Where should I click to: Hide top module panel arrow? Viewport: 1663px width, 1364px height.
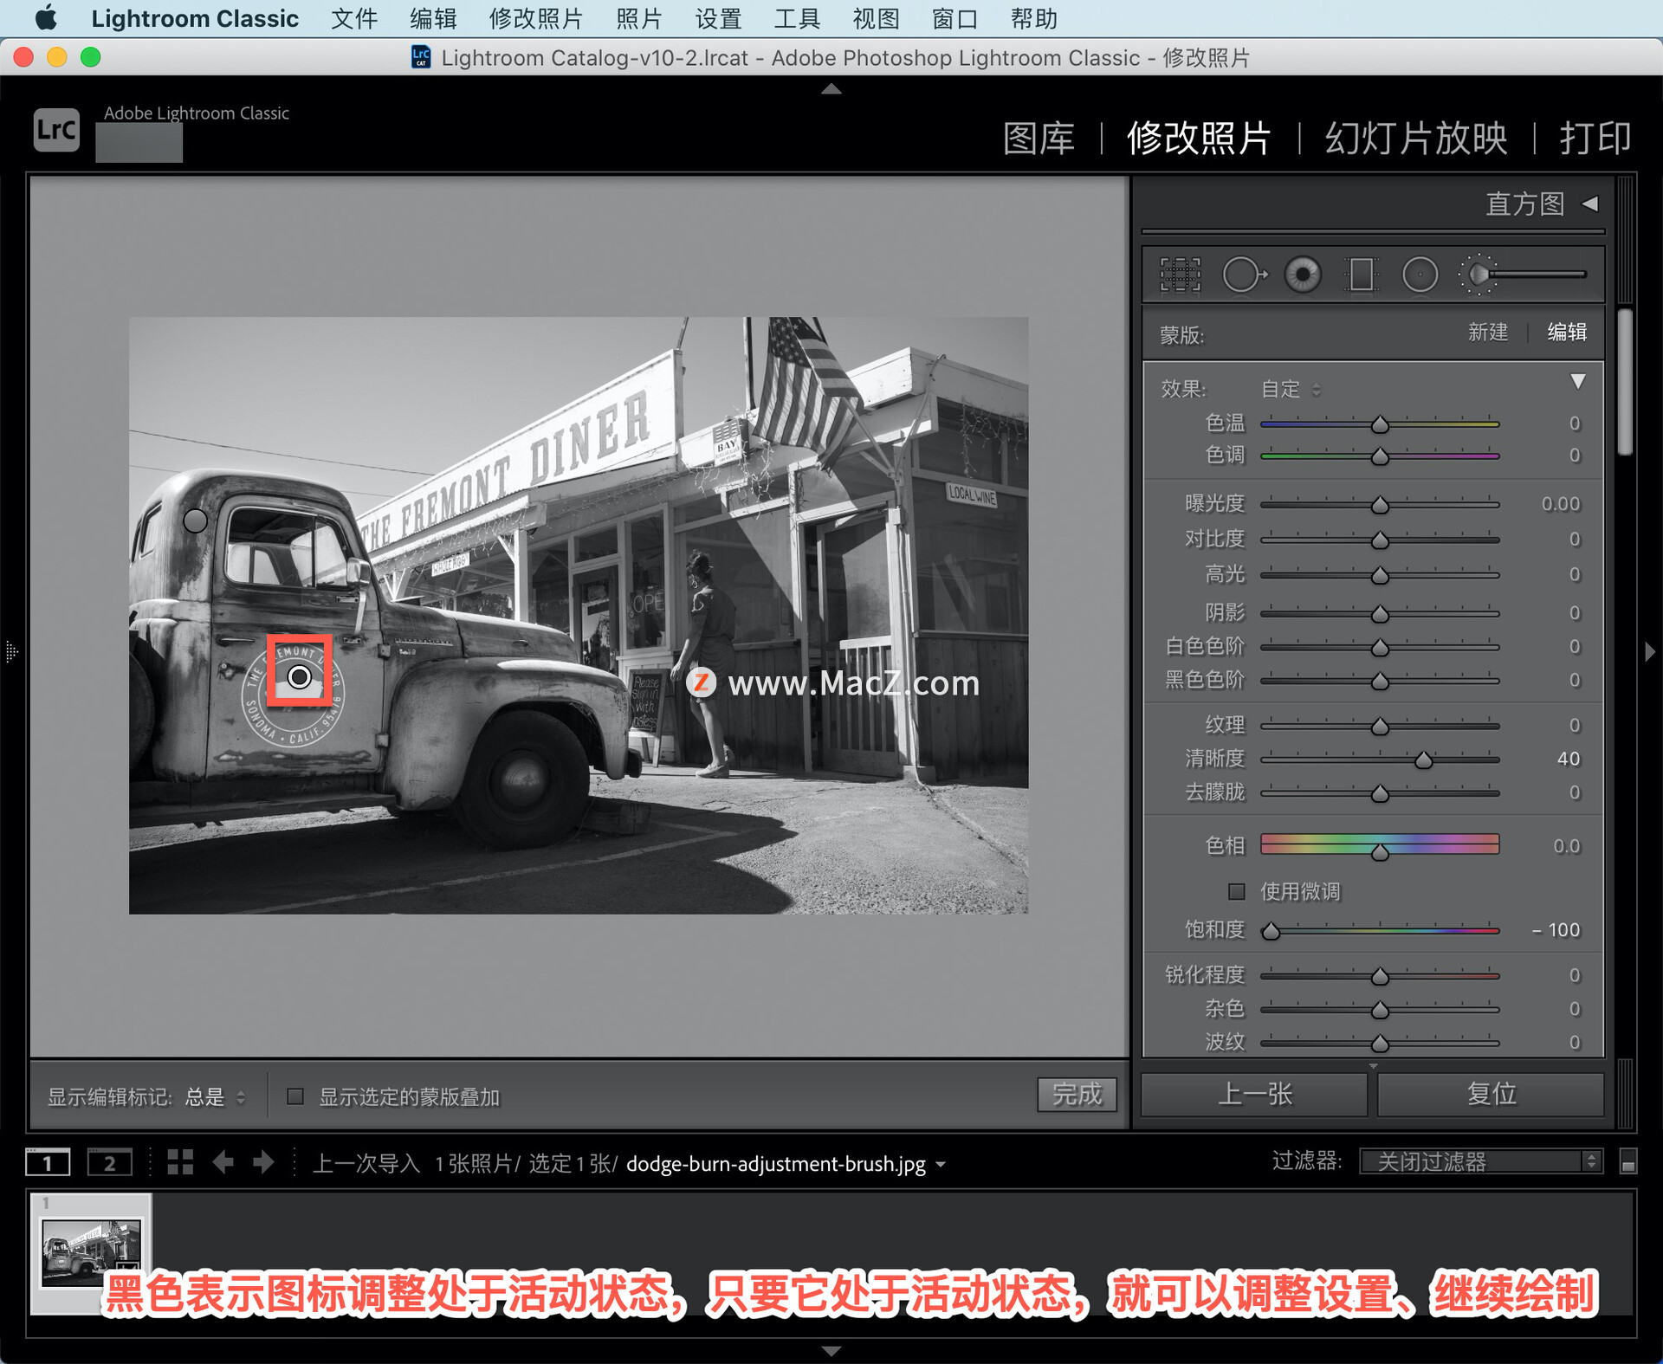click(831, 88)
